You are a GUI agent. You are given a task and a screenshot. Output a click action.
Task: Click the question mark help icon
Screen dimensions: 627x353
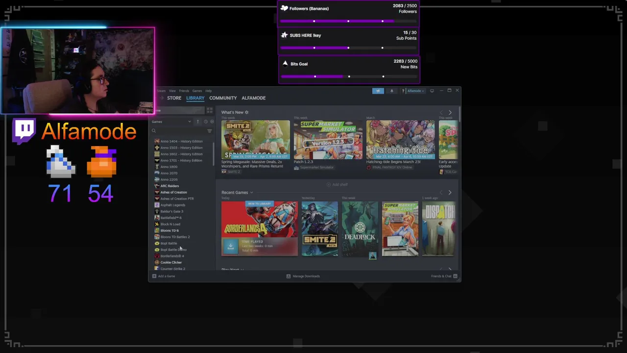click(x=403, y=91)
